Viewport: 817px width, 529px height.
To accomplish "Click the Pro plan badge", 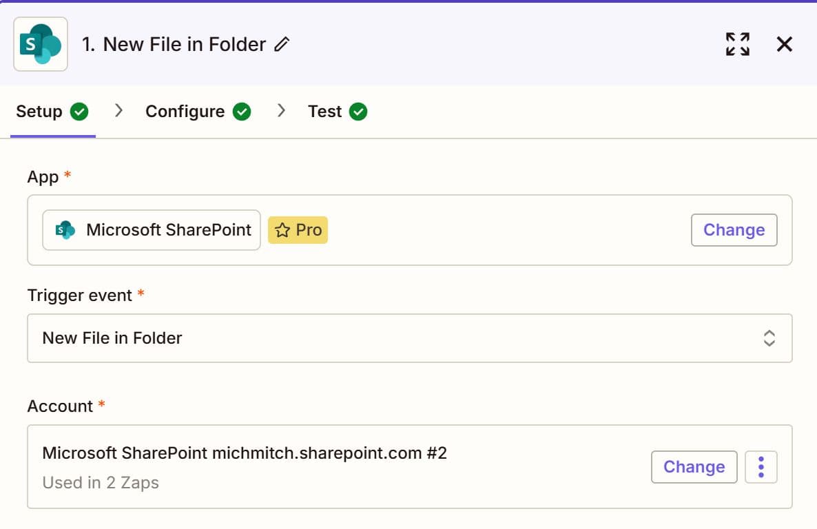I will coord(297,229).
